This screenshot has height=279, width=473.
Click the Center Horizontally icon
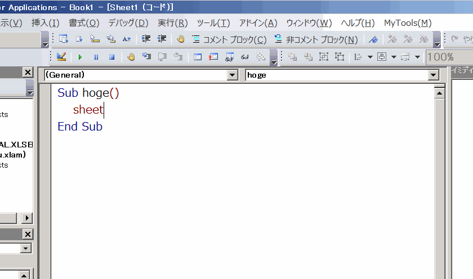tap(382, 57)
